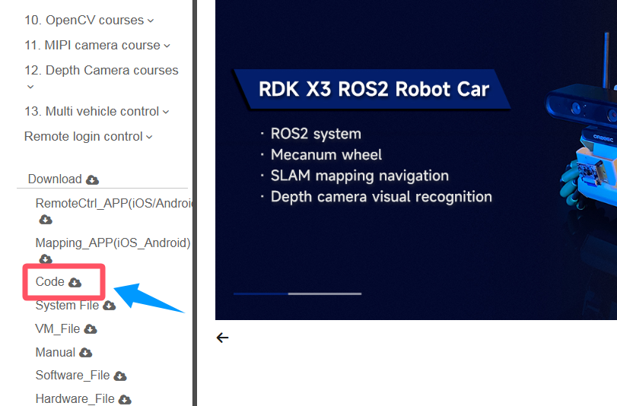This screenshot has height=406, width=617.
Task: Expand the Remote login control chevron
Action: 149,138
